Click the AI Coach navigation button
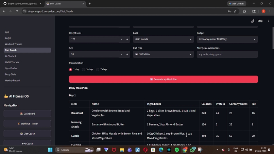Screen dimensions: 274x154 point(28,143)
